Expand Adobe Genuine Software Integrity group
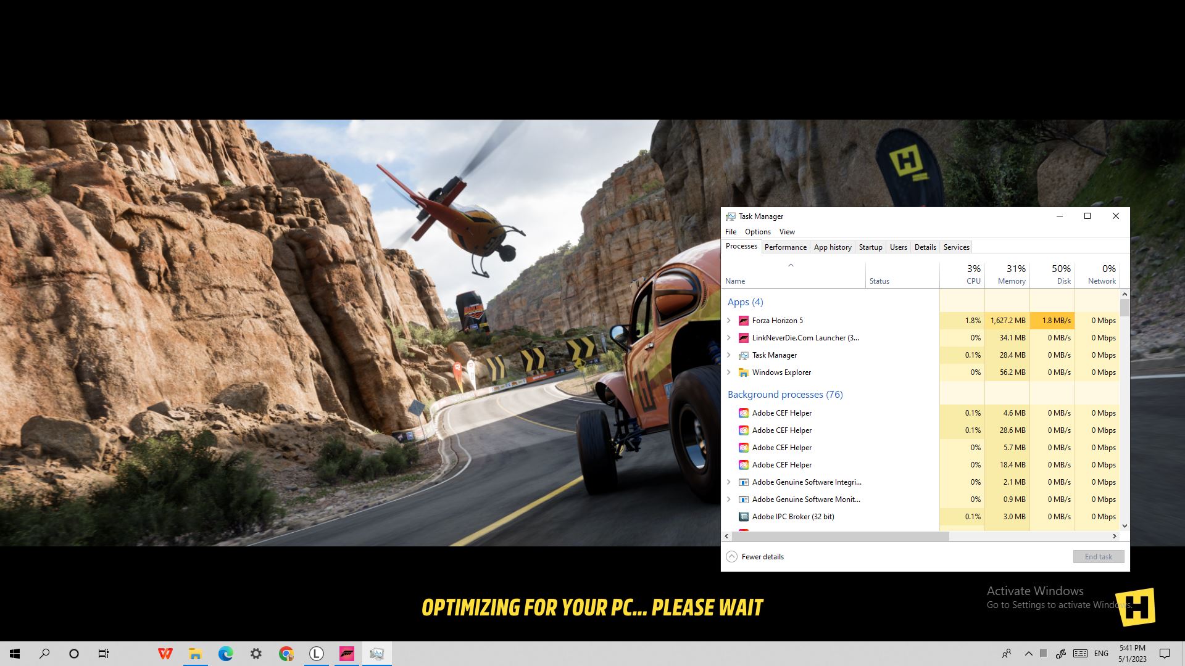The image size is (1185, 666). click(x=729, y=482)
